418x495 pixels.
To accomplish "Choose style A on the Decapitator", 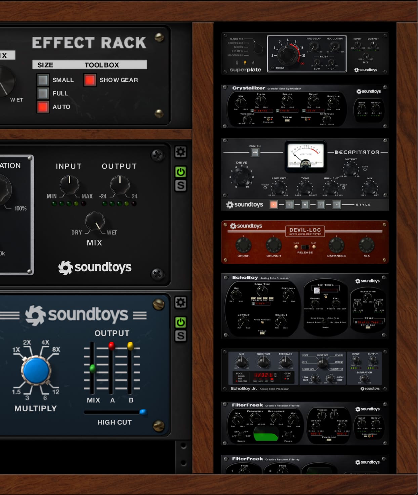I will coord(274,204).
